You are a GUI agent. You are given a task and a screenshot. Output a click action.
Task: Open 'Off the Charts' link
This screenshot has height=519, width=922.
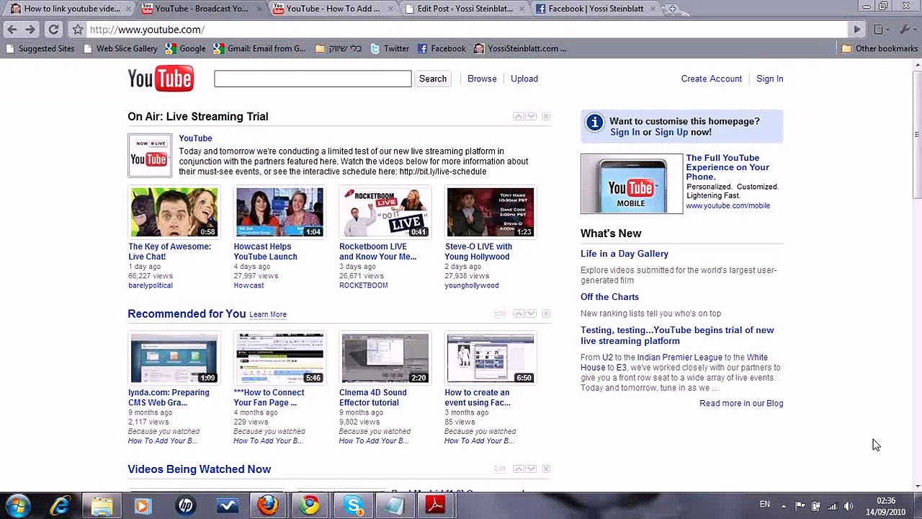pos(609,297)
